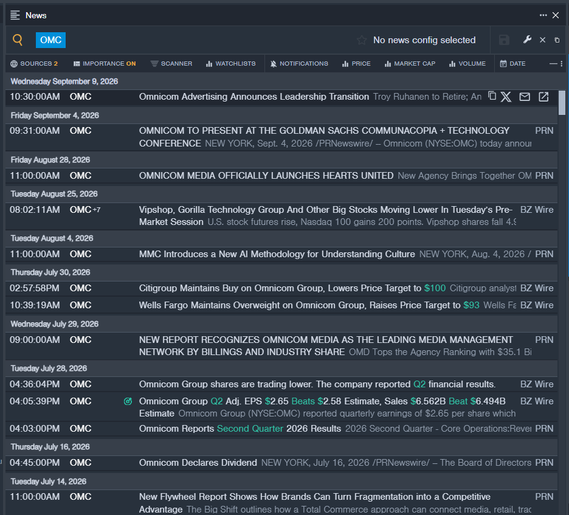Copy the leadership transition headline

(x=492, y=96)
